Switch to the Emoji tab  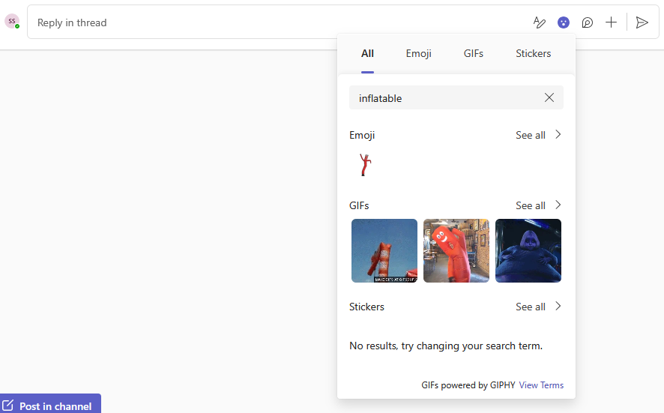coord(418,53)
